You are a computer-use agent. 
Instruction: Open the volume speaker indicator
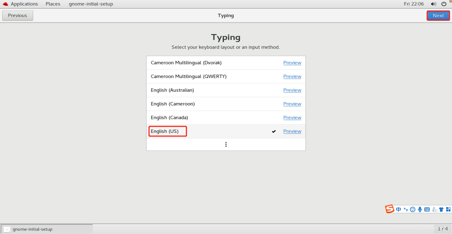(434, 4)
